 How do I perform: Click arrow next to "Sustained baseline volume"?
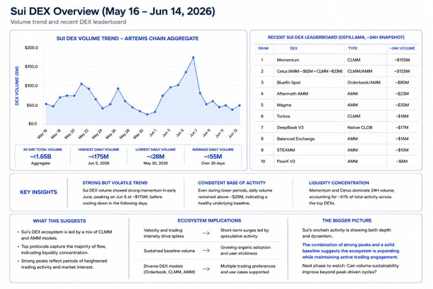coord(206,251)
